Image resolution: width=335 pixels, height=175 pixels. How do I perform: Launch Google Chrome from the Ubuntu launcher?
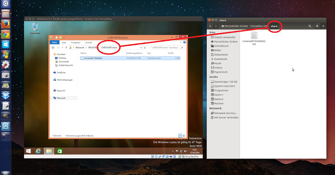click(x=6, y=34)
